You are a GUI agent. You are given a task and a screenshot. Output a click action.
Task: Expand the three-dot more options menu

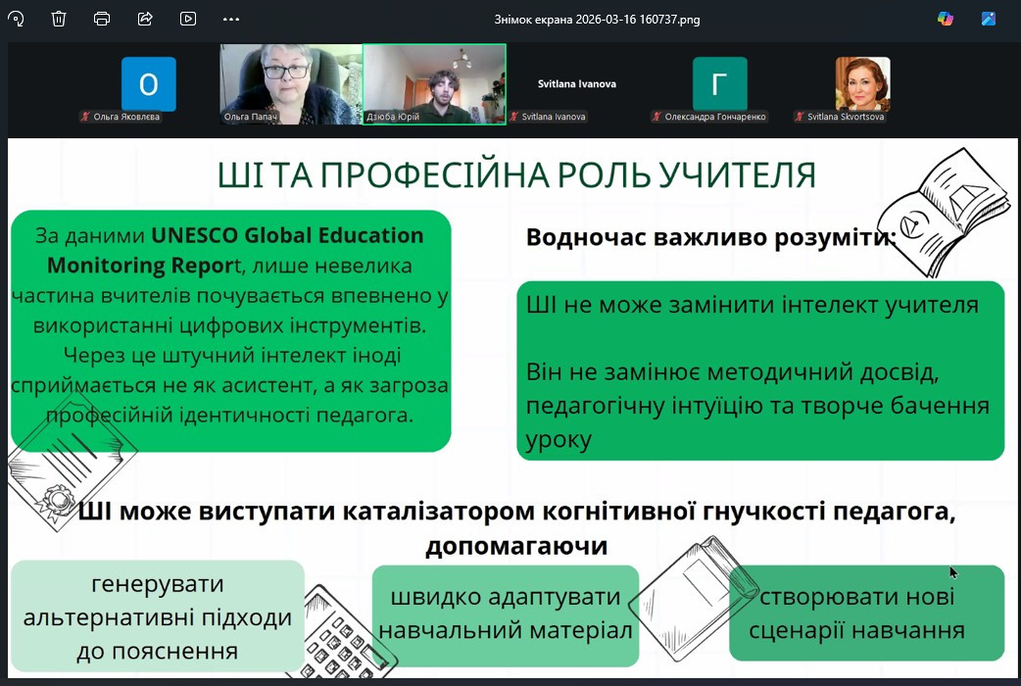coord(231,19)
